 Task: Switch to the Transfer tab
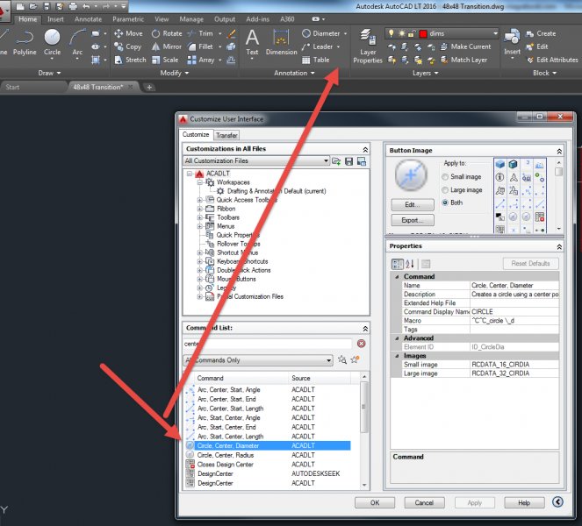tap(226, 136)
